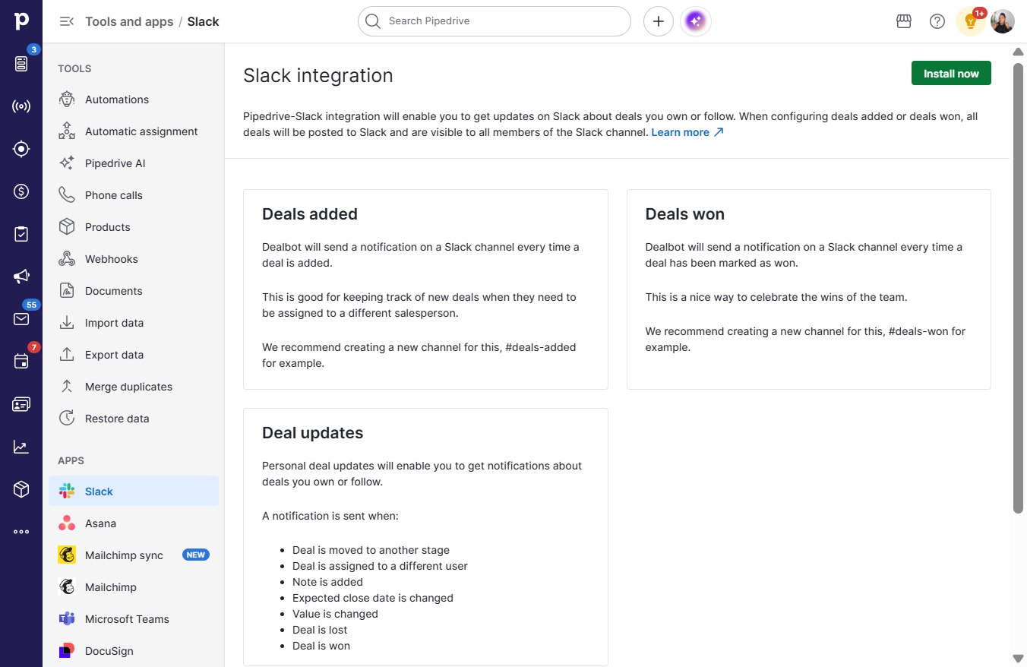Open the Deals dollar icon
1027x667 pixels.
click(21, 191)
